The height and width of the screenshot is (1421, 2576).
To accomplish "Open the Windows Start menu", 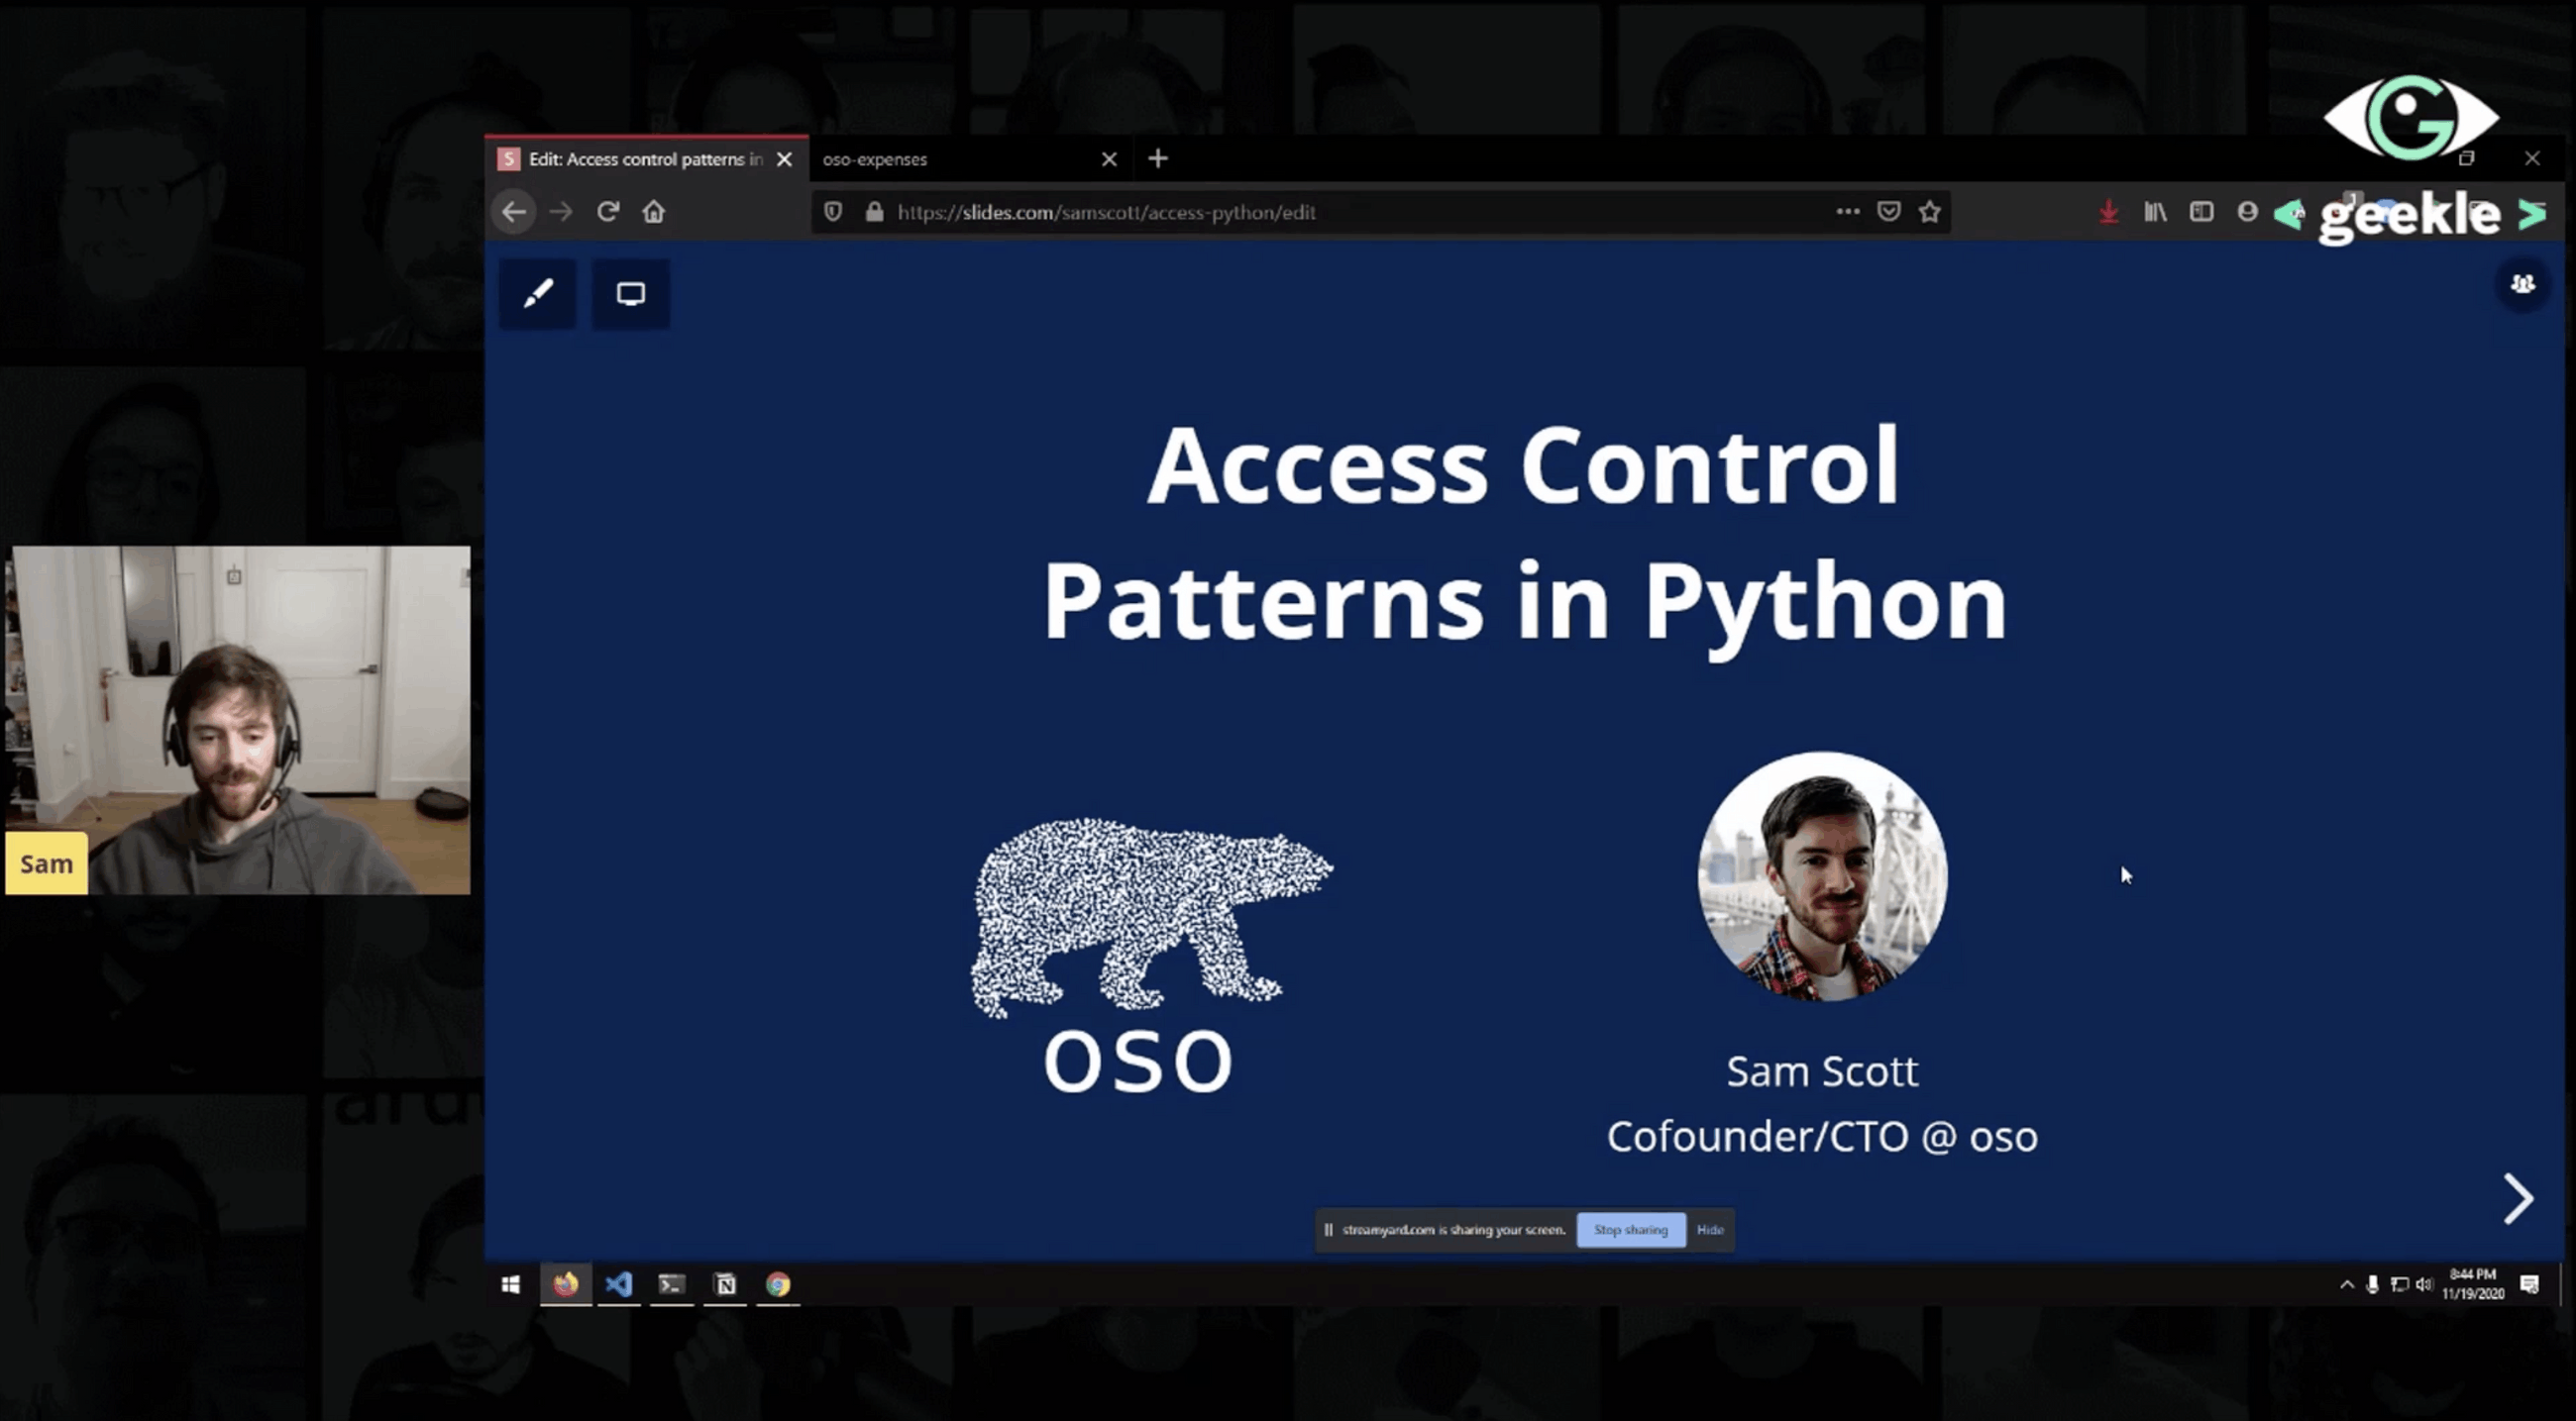I will tap(511, 1285).
